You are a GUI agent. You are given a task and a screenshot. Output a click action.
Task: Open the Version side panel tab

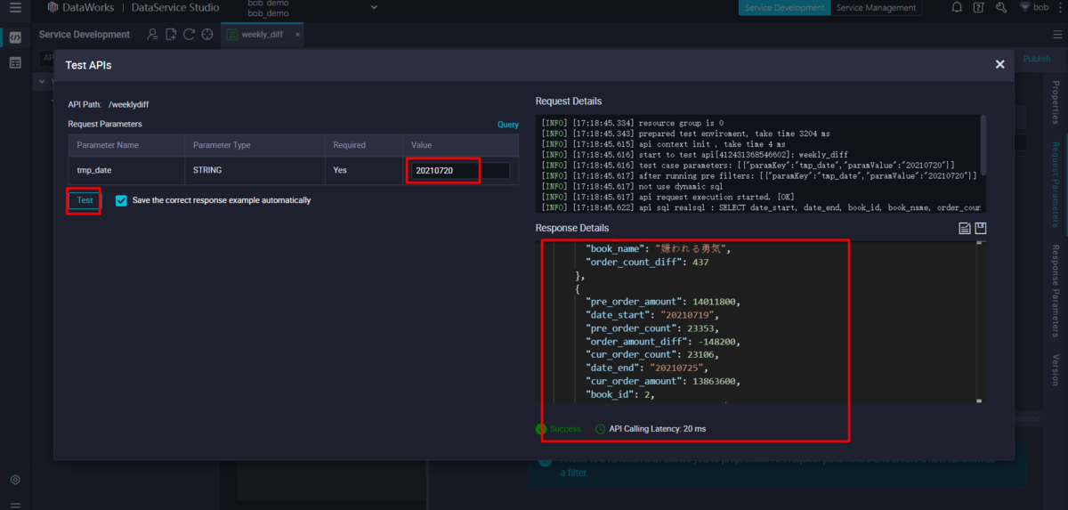pos(1056,370)
